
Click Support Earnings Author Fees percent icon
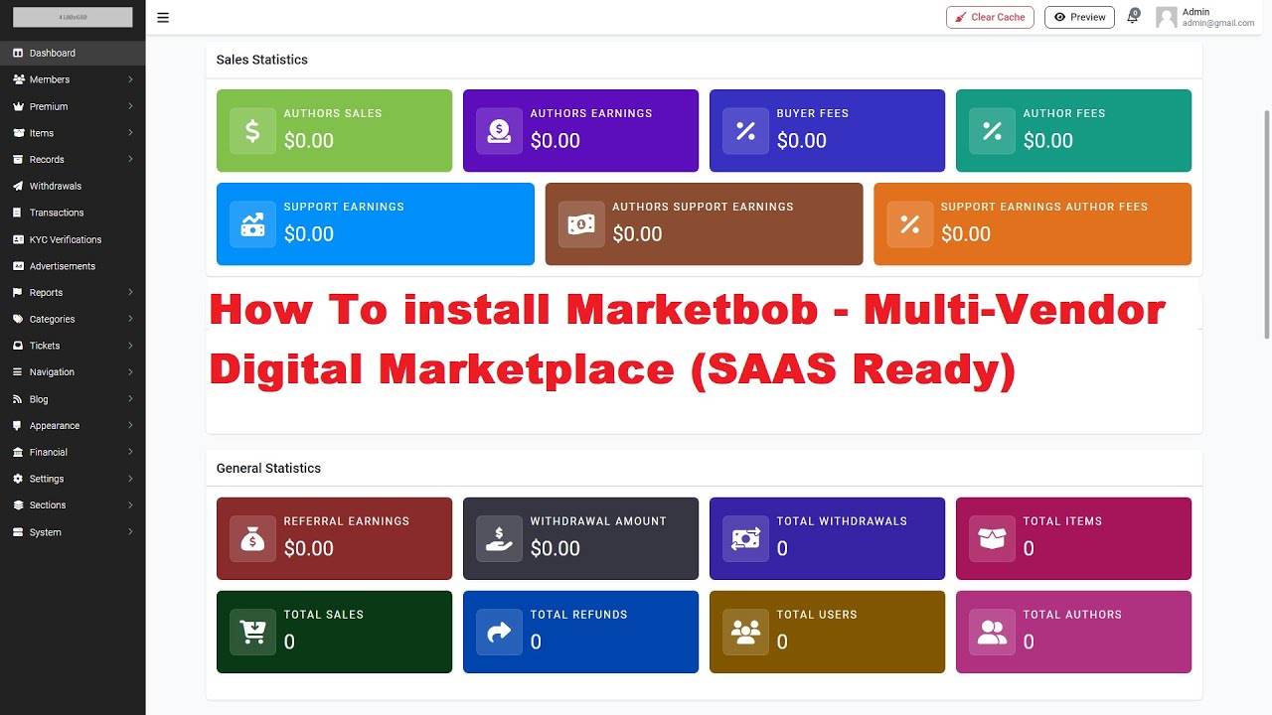pos(909,224)
